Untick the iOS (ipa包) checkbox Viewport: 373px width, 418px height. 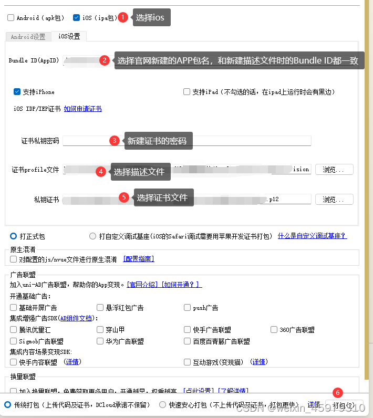[76, 18]
